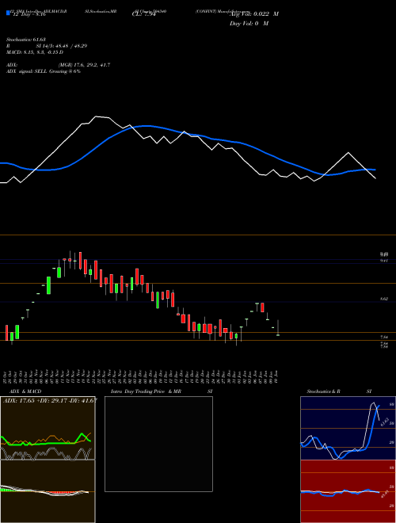
Task: Click the blue 12-day SMA legend square
Action: click(8, 13)
